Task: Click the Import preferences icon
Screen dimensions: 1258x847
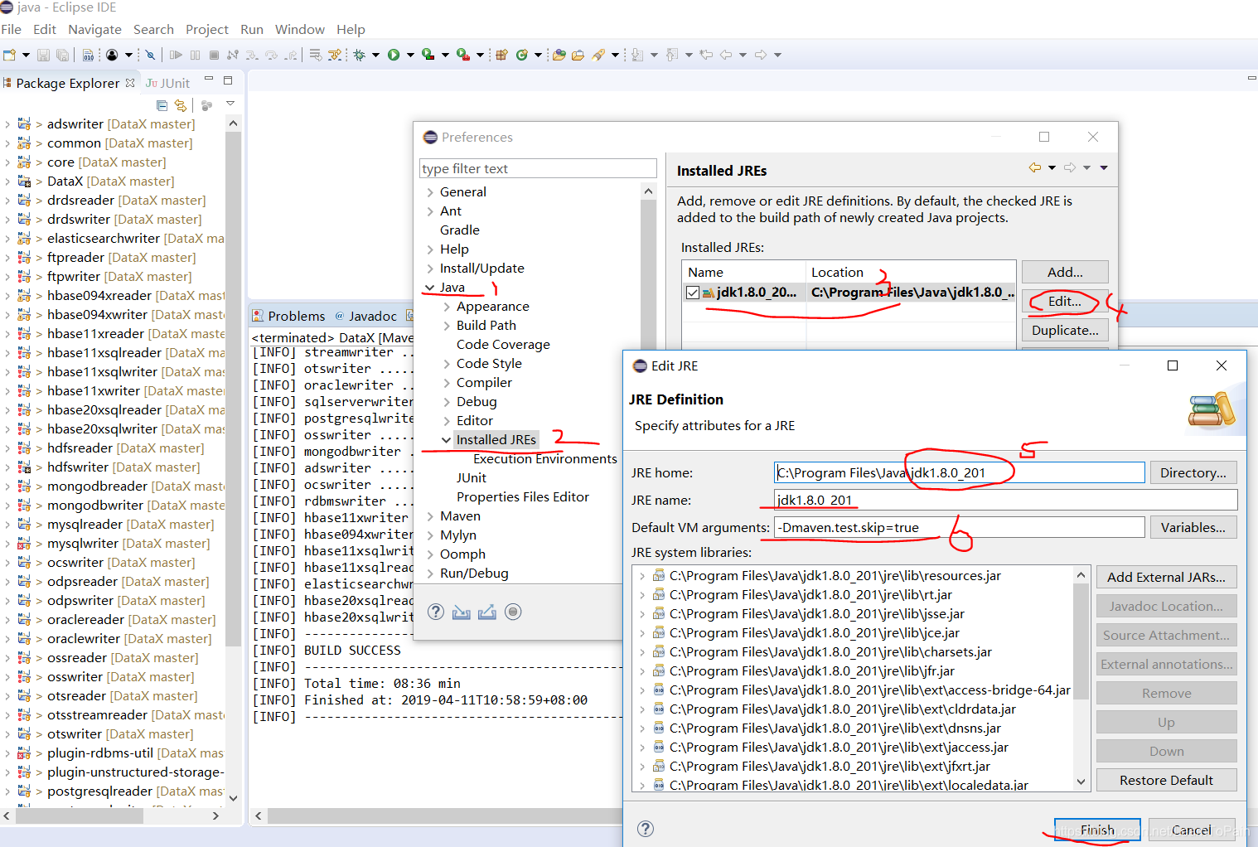Action: (x=462, y=612)
